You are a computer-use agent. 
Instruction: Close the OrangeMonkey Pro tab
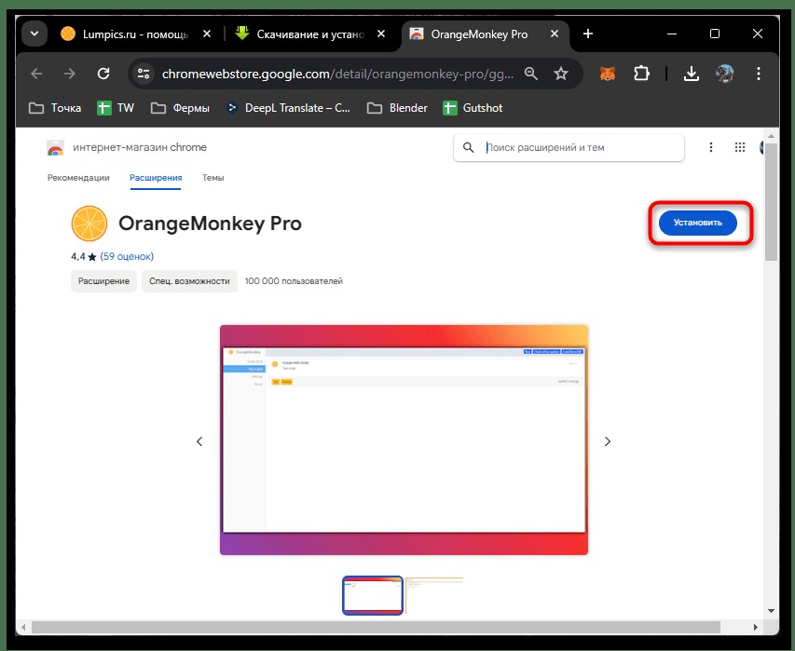tap(555, 34)
